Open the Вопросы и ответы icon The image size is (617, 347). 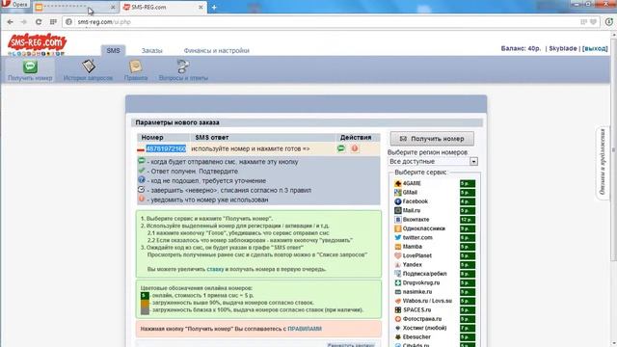(183, 70)
